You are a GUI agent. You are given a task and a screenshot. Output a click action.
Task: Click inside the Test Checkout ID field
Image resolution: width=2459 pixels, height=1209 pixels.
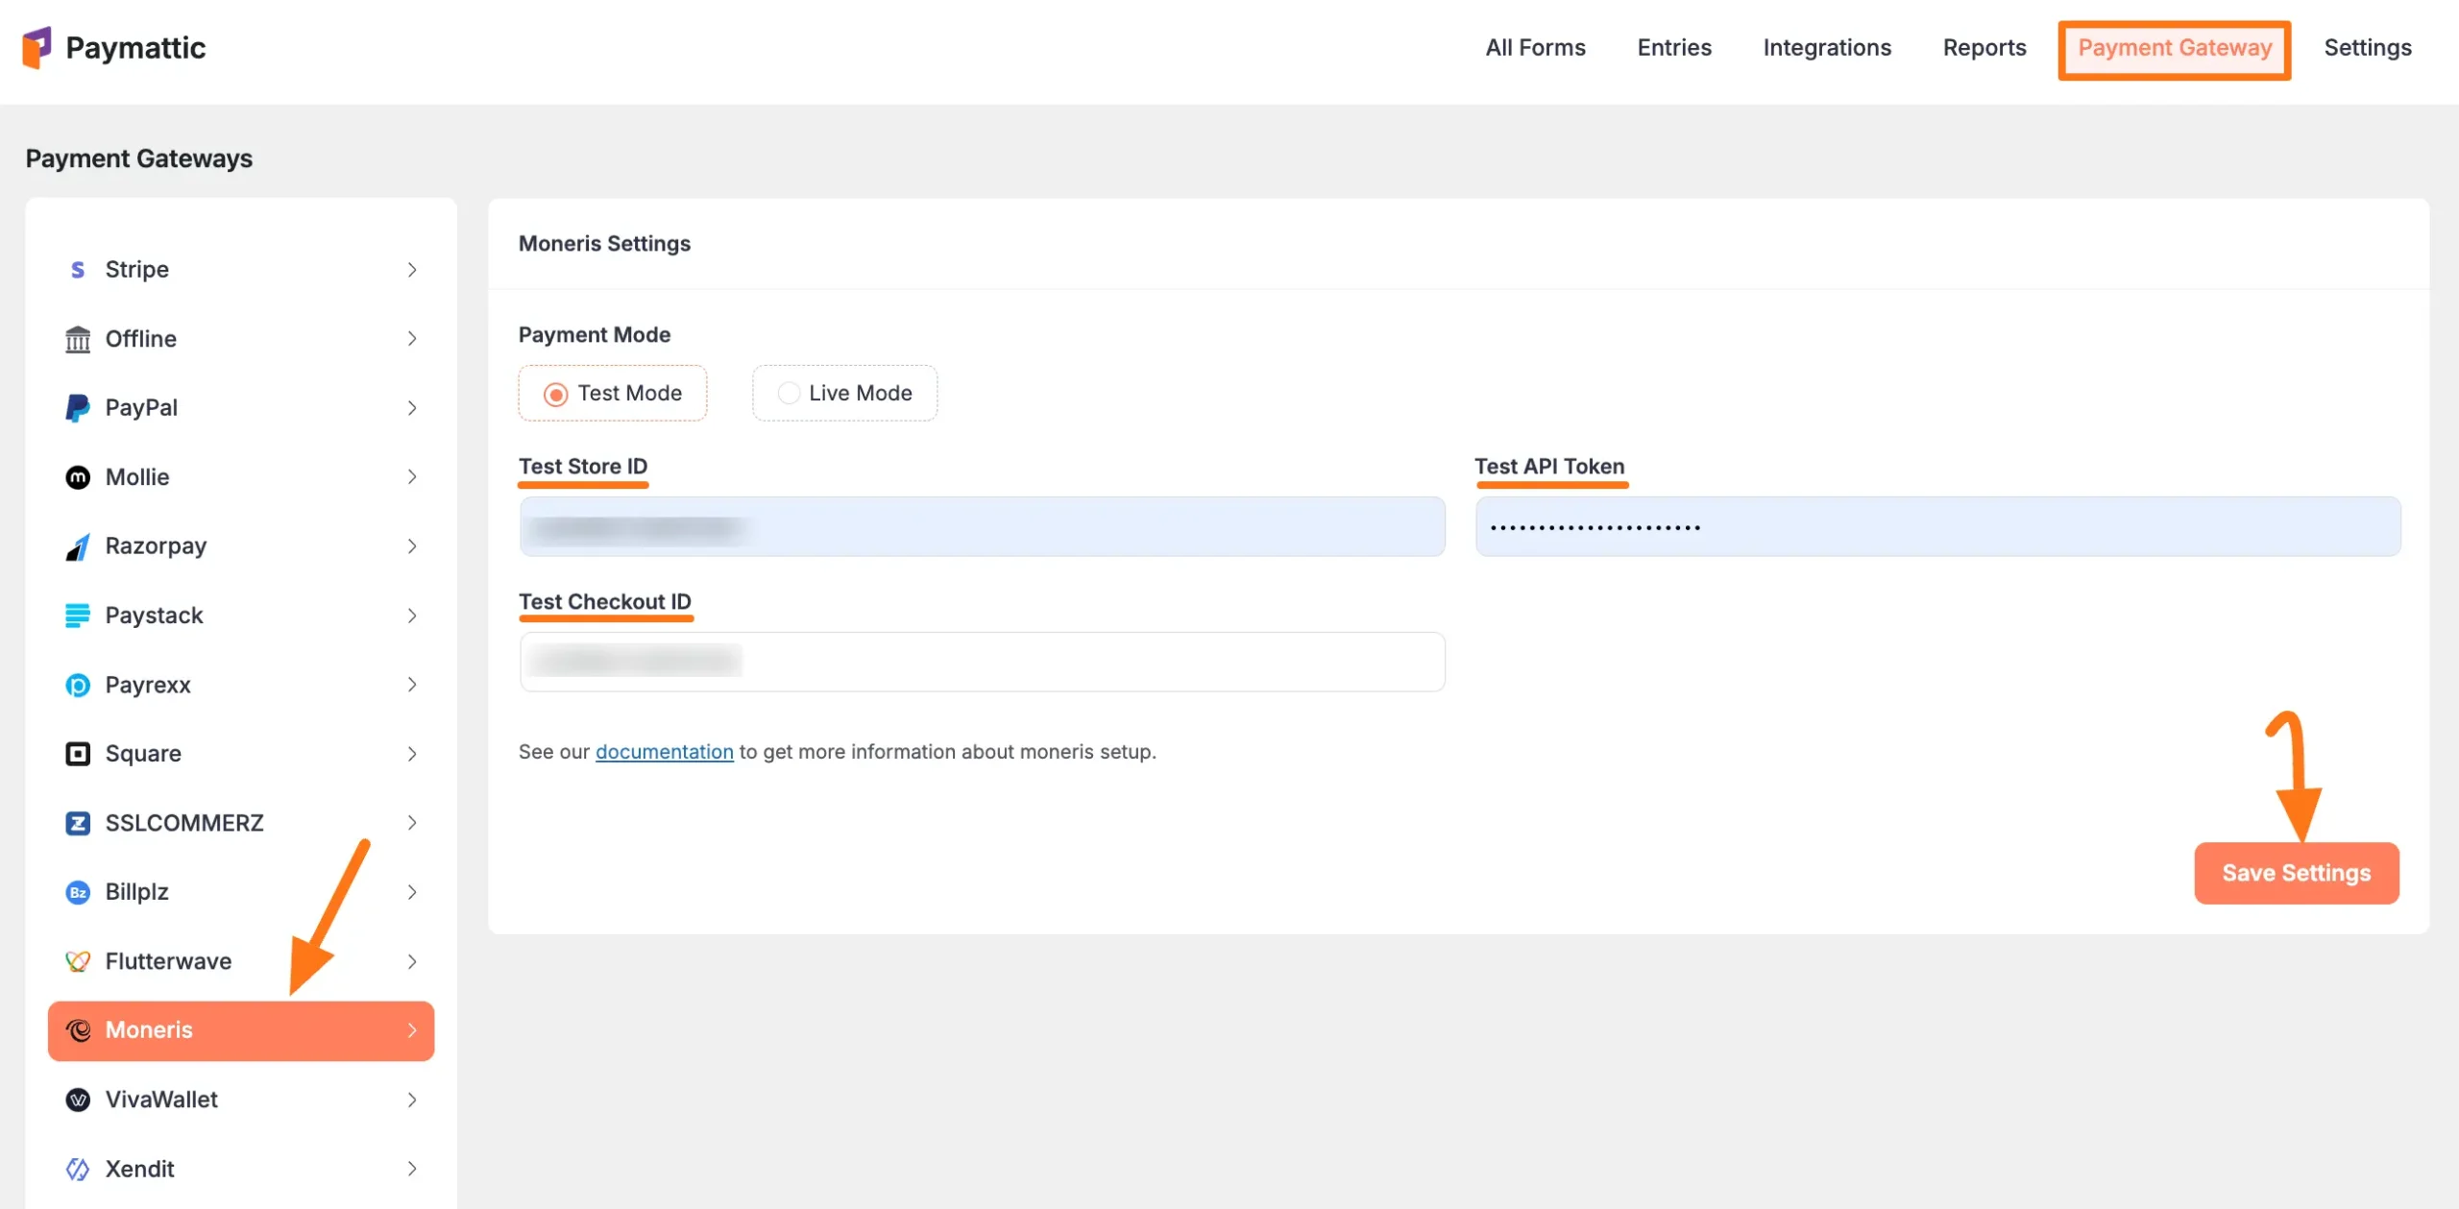[x=981, y=662]
